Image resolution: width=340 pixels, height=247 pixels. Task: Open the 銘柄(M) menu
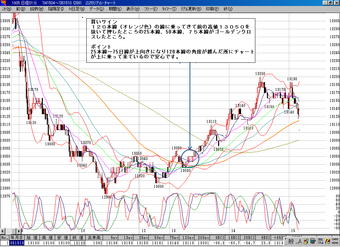coord(37,9)
